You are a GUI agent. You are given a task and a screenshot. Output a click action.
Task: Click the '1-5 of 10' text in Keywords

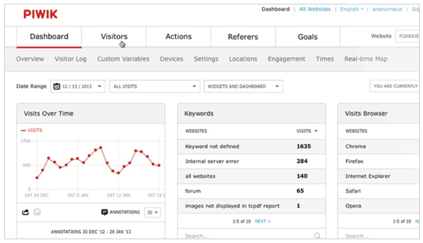pyautogui.click(x=242, y=221)
